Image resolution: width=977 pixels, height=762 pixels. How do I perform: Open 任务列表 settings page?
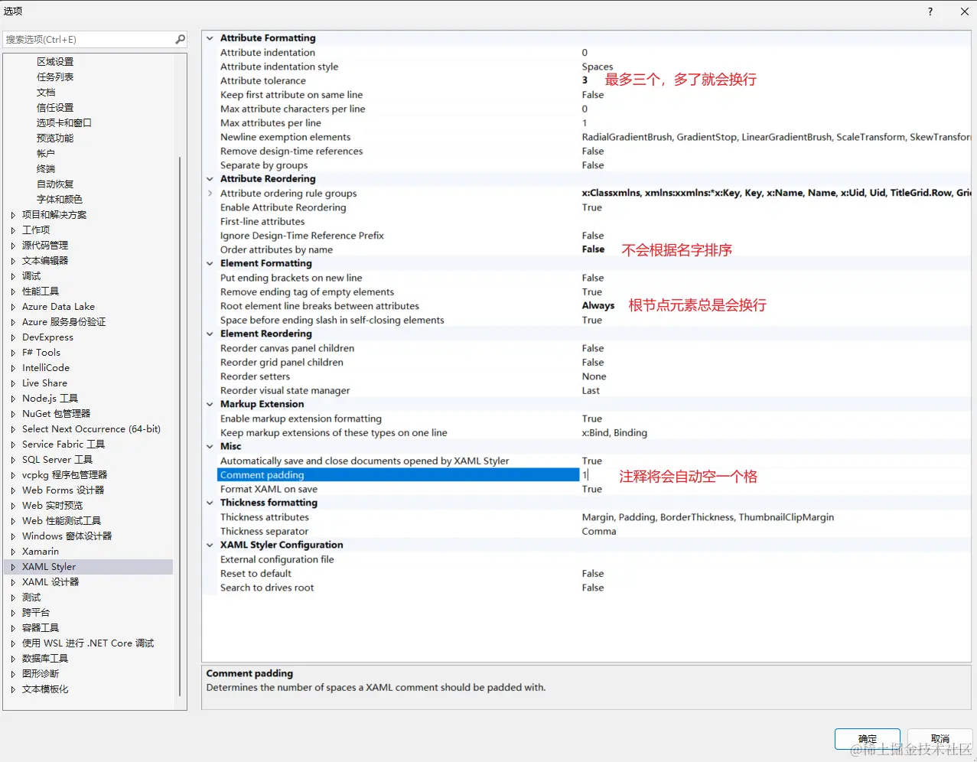(55, 77)
